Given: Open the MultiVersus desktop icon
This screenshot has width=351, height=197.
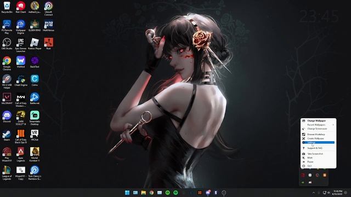Looking at the screenshot, I should coord(48,26).
